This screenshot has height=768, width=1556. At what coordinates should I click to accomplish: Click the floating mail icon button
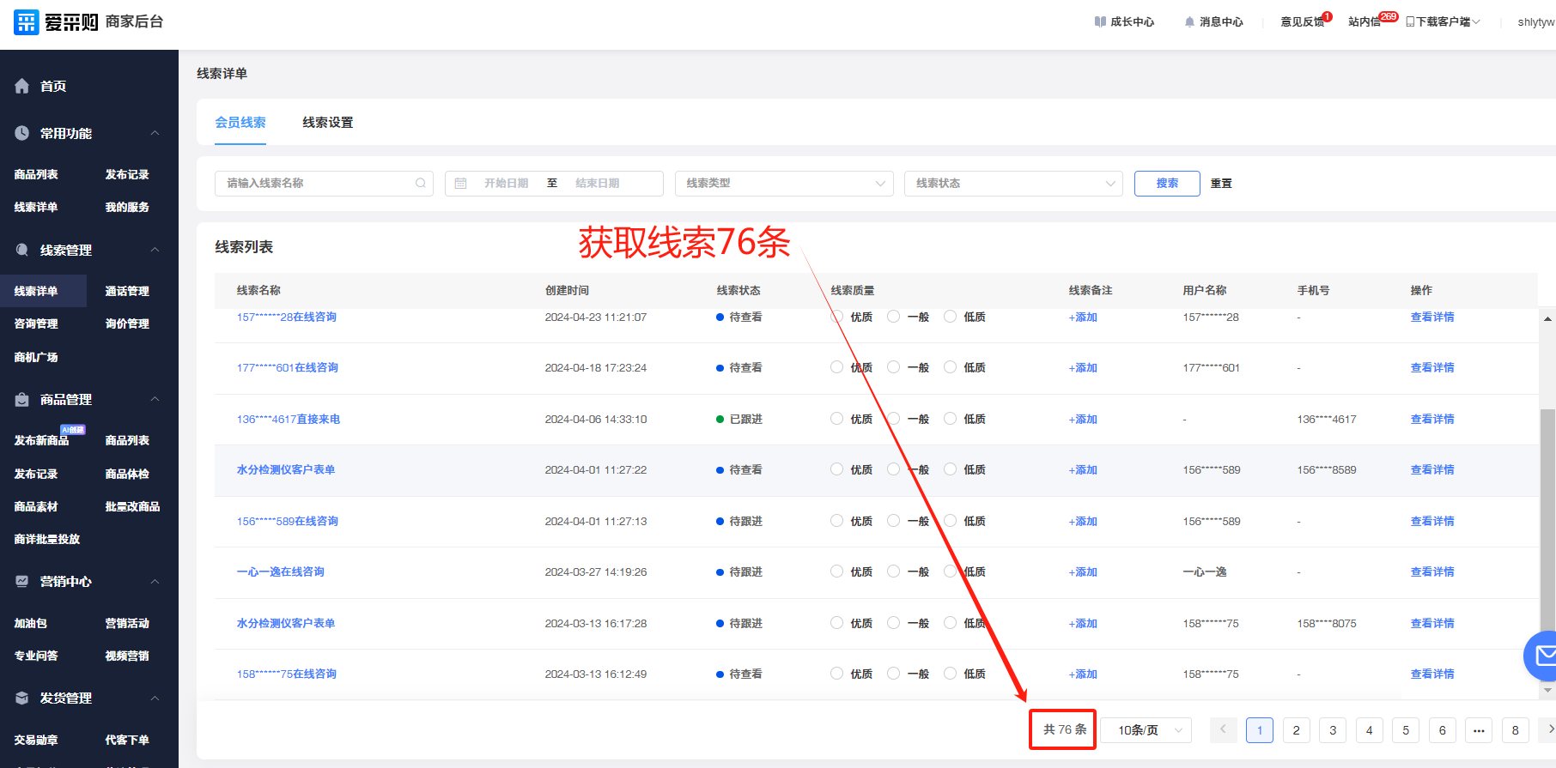(x=1543, y=656)
